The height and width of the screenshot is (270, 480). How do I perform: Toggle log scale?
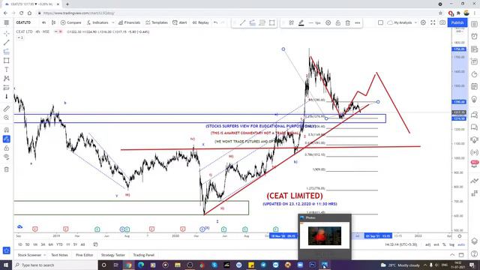(451, 244)
